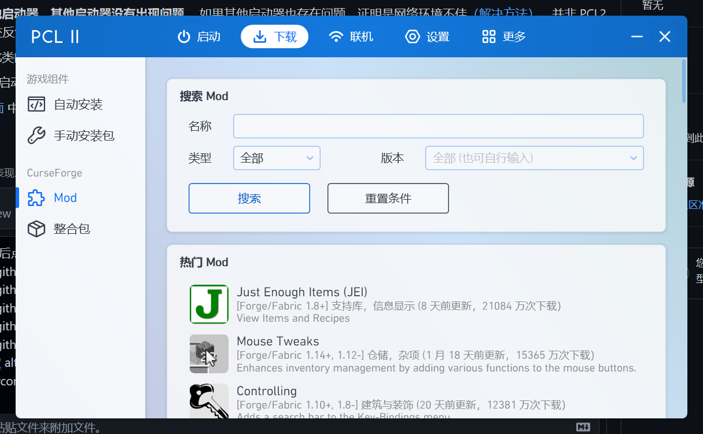Viewport: 703px width, 434px height.
Task: Click the 更多 grid icon
Action: [489, 36]
